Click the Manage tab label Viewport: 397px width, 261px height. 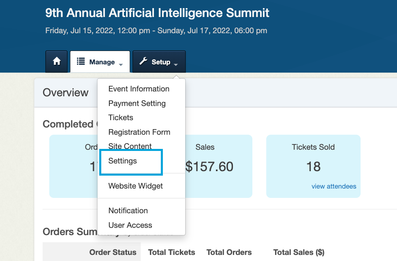click(x=102, y=62)
